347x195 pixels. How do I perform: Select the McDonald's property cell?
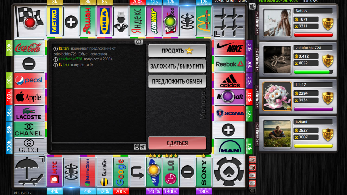click(204, 21)
